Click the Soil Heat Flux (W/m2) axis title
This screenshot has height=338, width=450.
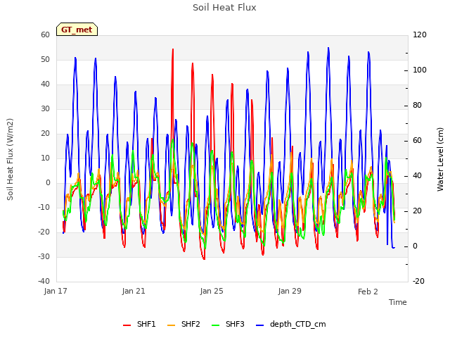click(x=10, y=159)
